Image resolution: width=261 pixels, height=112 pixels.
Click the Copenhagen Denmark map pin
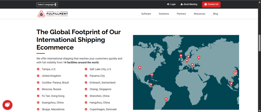click(x=188, y=57)
